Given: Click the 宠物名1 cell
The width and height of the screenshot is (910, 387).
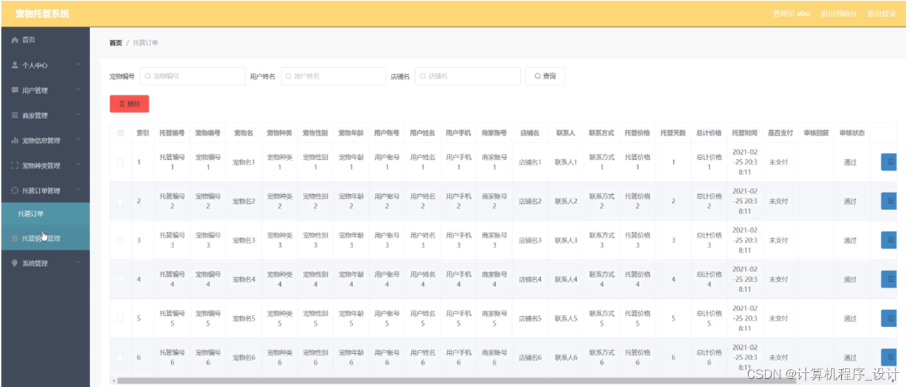Looking at the screenshot, I should 244,163.
